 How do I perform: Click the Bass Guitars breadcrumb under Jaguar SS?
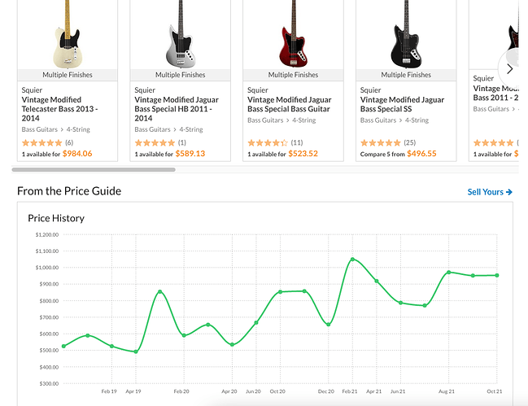point(378,120)
